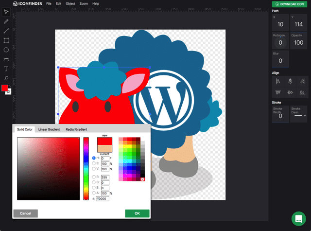Select the Text tool
The image size is (311, 231).
(x=6, y=69)
